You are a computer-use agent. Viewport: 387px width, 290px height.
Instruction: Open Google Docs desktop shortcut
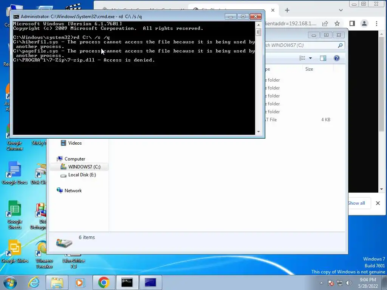14,173
